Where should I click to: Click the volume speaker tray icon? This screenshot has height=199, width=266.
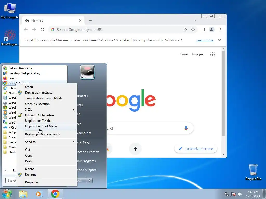[240, 194]
